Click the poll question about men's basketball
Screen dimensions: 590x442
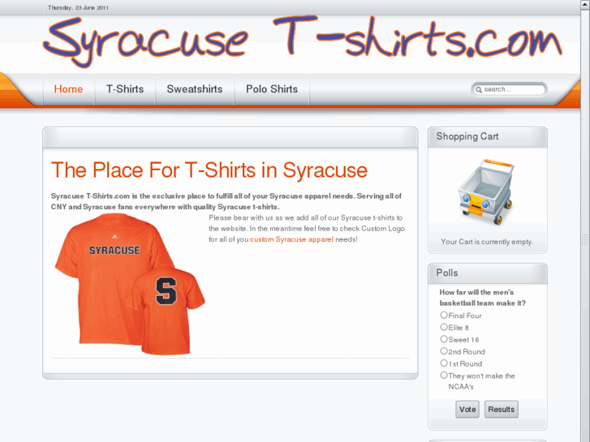pyautogui.click(x=482, y=298)
